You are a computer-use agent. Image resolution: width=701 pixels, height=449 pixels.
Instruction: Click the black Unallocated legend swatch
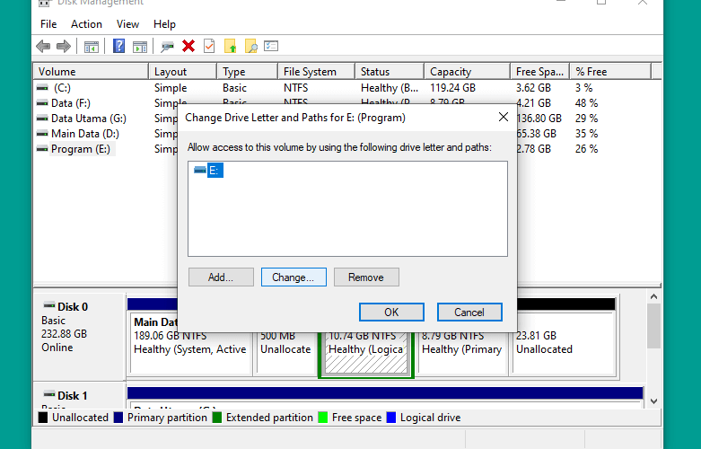pos(43,418)
